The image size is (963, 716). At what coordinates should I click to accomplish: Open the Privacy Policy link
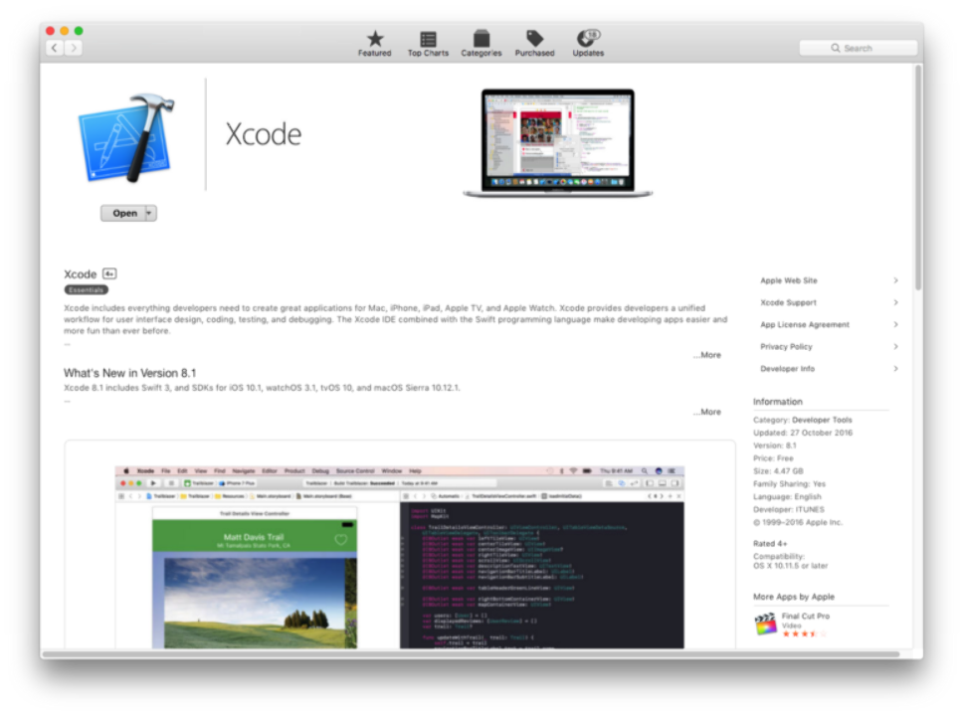point(786,346)
